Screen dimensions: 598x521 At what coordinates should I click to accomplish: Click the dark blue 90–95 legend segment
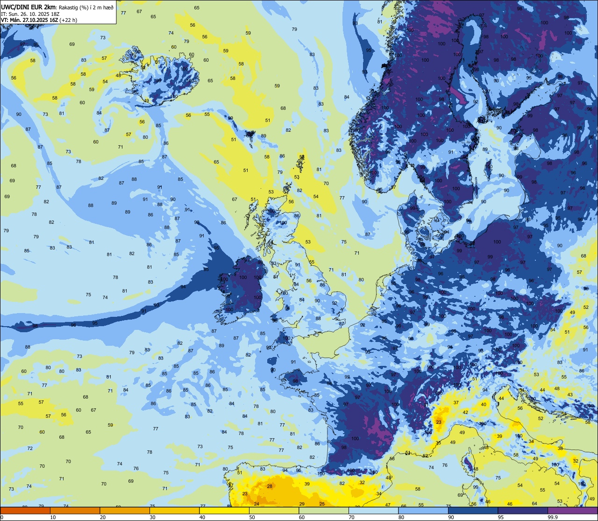tap(473, 510)
